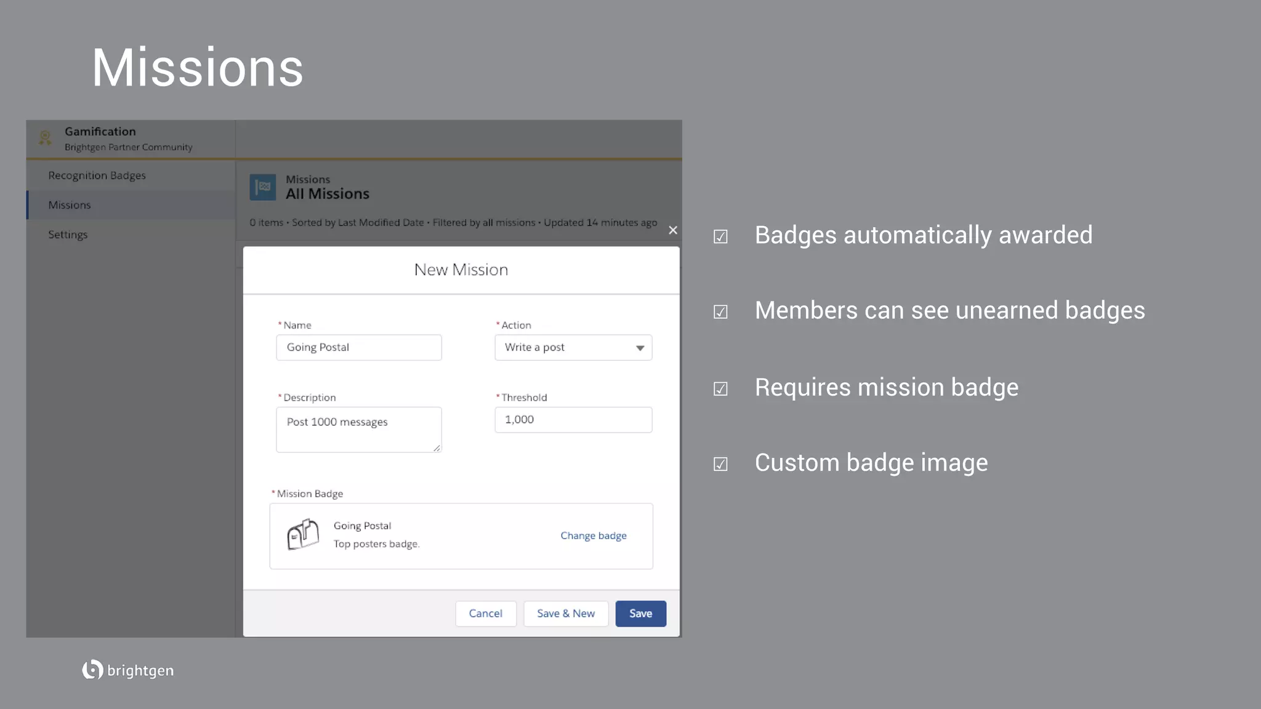
Task: Click the Change badge link
Action: coord(594,536)
